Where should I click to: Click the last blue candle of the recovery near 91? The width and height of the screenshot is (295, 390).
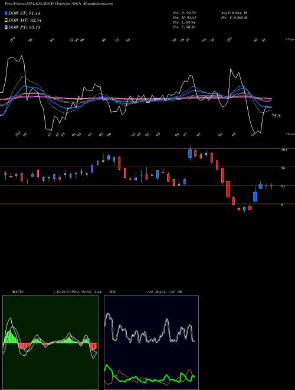[x=260, y=186]
